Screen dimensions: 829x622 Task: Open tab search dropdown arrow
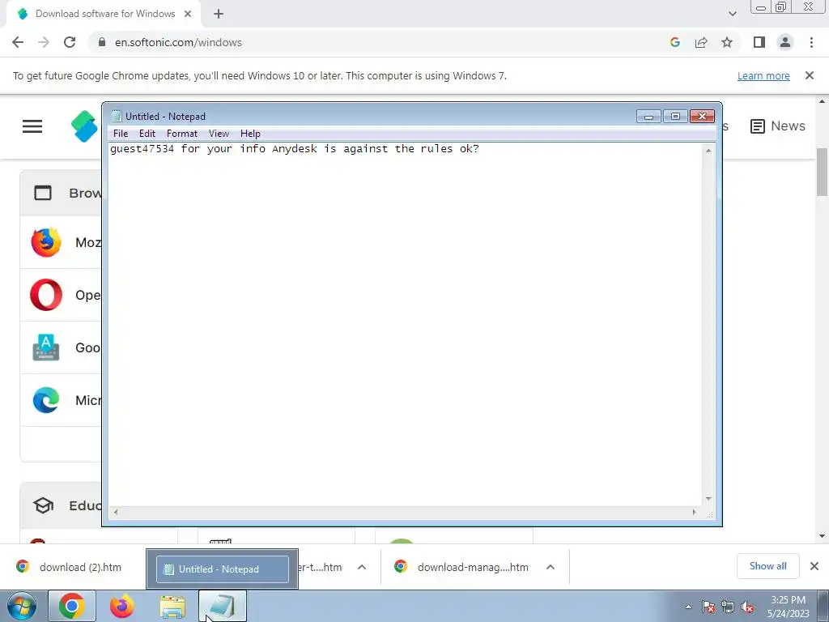[x=732, y=14]
